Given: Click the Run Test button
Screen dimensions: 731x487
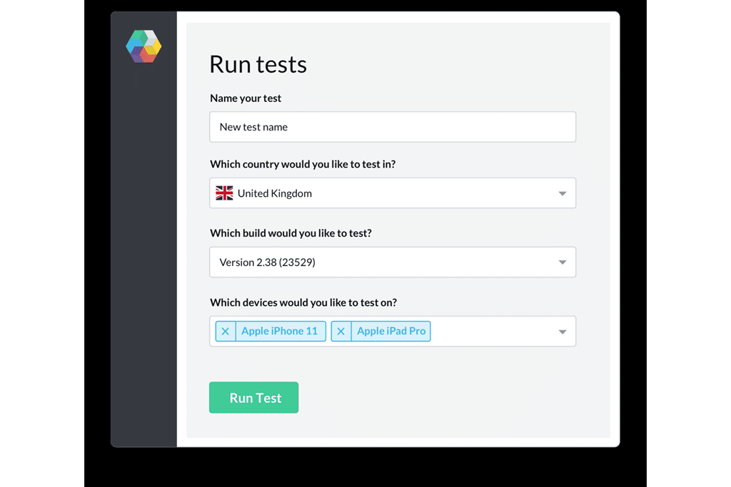Looking at the screenshot, I should click(x=253, y=398).
